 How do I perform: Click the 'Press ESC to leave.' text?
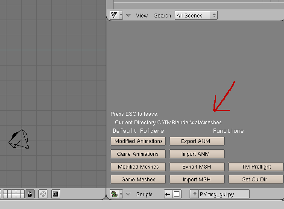click(x=135, y=114)
